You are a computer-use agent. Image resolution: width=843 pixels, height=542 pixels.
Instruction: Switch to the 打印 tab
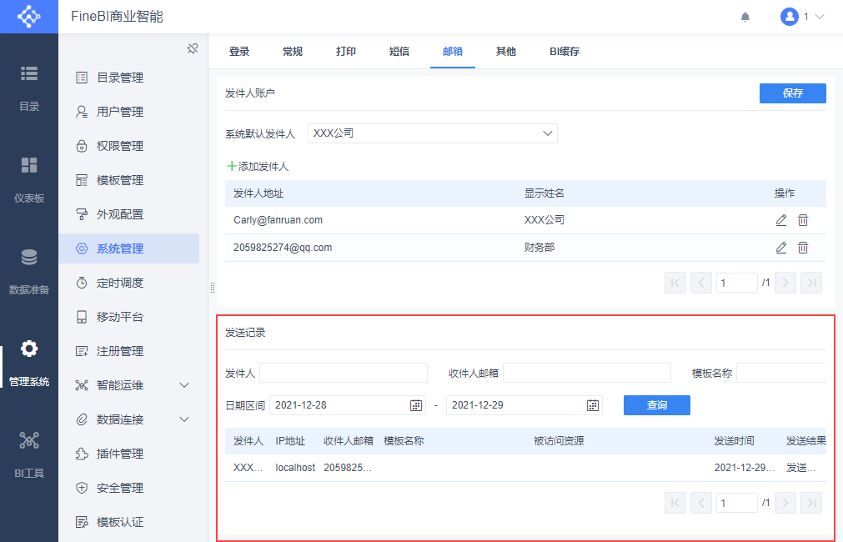tap(346, 51)
